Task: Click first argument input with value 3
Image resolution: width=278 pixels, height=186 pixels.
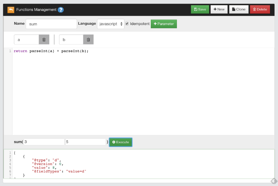Action: (44, 142)
